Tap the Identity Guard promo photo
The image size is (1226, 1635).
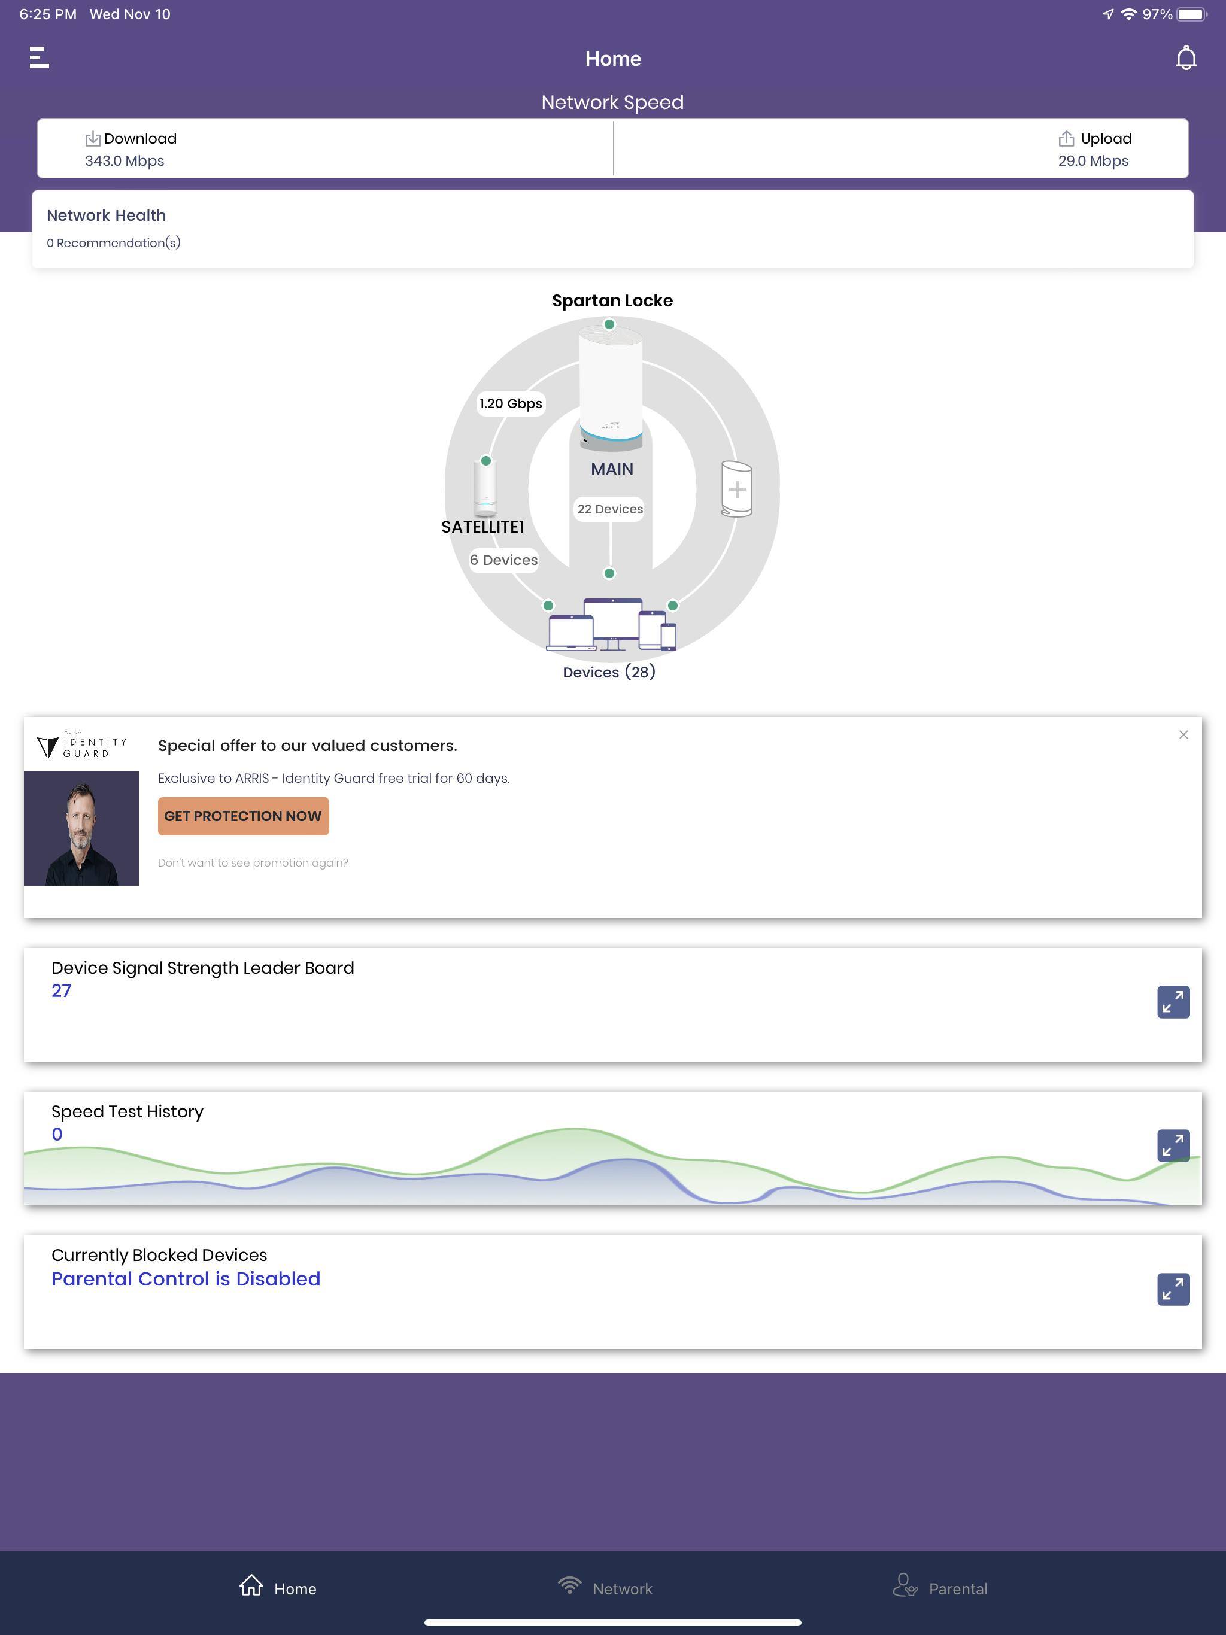click(81, 828)
